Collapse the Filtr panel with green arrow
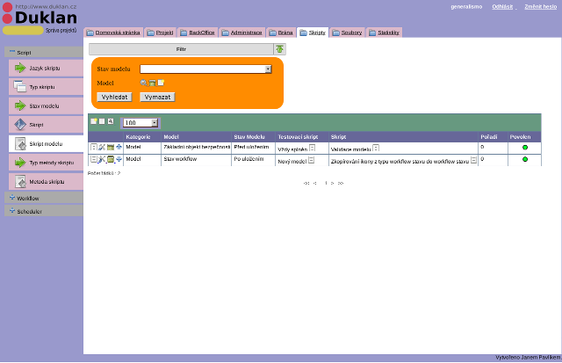 [279, 49]
